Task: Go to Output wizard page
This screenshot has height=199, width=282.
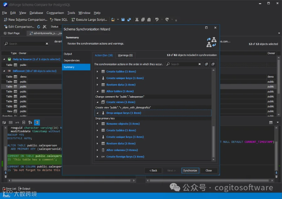Action: pyautogui.click(x=68, y=54)
